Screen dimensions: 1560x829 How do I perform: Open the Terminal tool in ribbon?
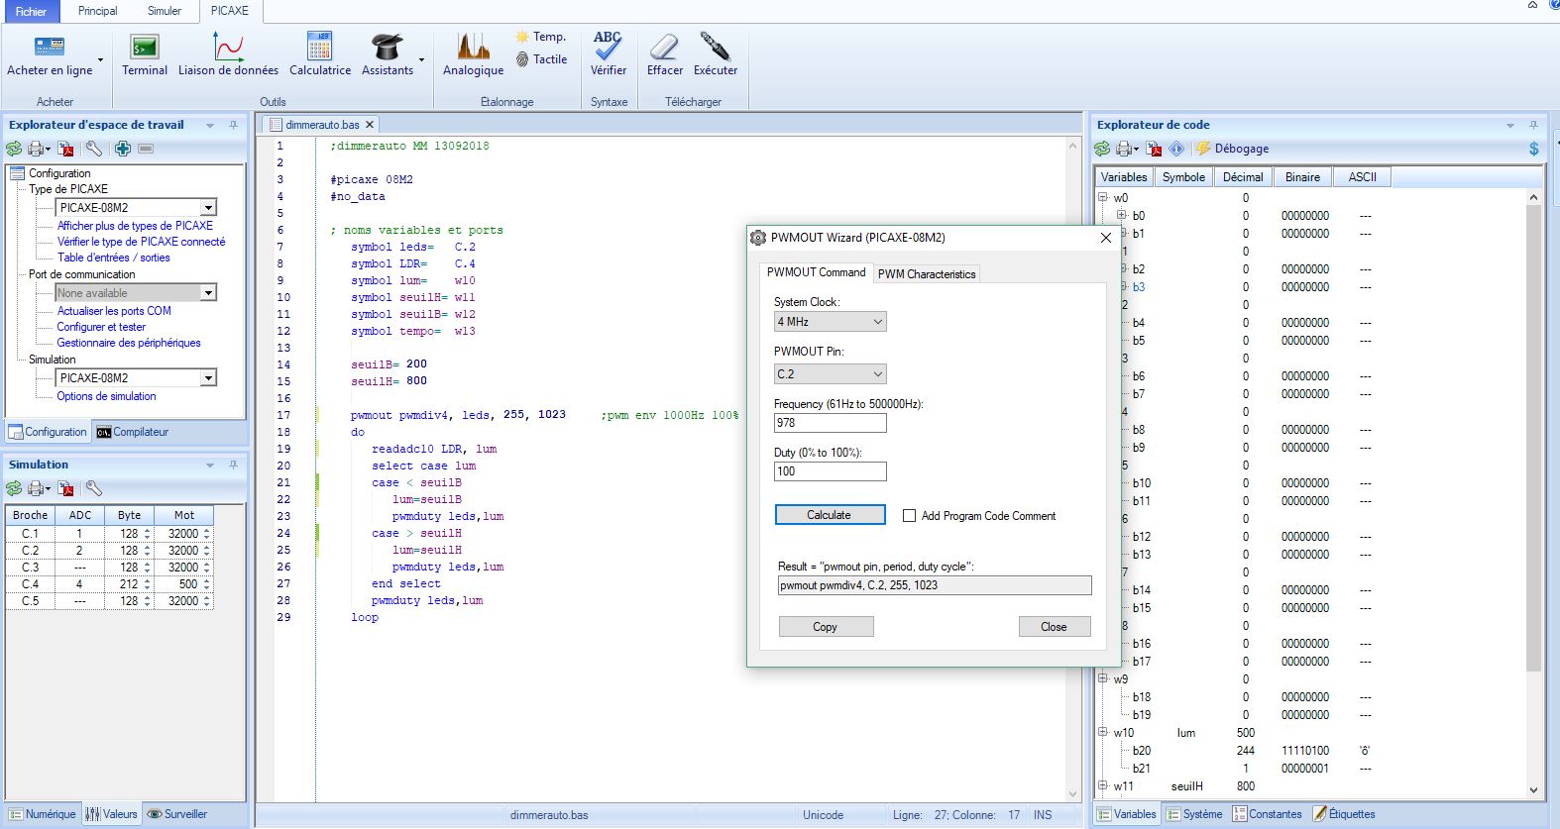pos(145,54)
